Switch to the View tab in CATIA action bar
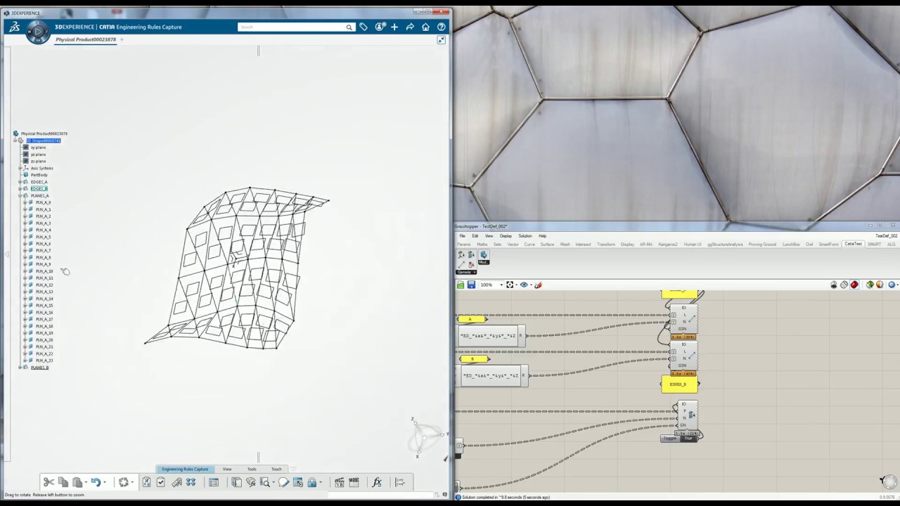This screenshot has height=506, width=900. [x=227, y=469]
